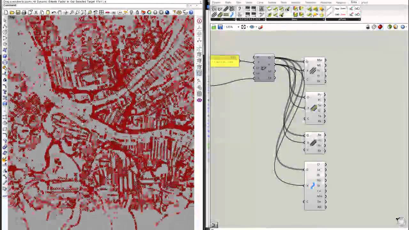Screen dimensions: 409x230
Task: Select the Elk component with blue river icon
Action: coord(315,186)
